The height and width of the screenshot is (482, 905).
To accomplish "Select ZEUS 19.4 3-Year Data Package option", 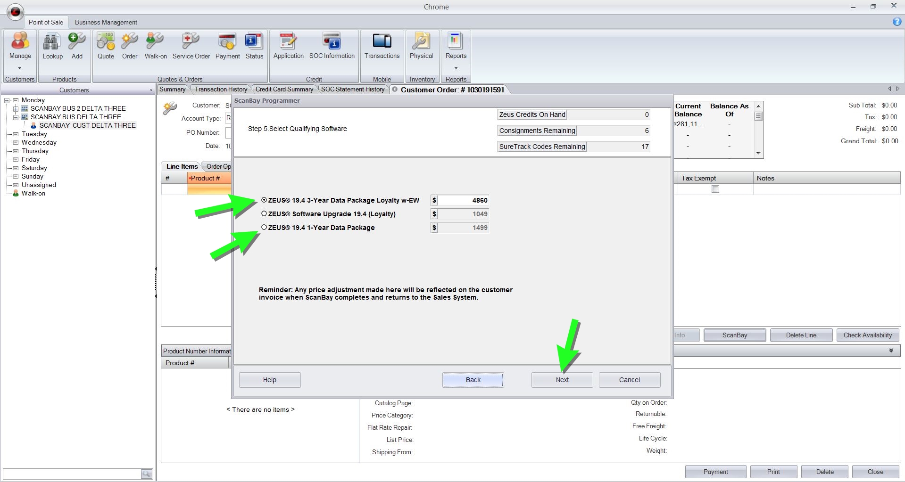I will [x=264, y=200].
